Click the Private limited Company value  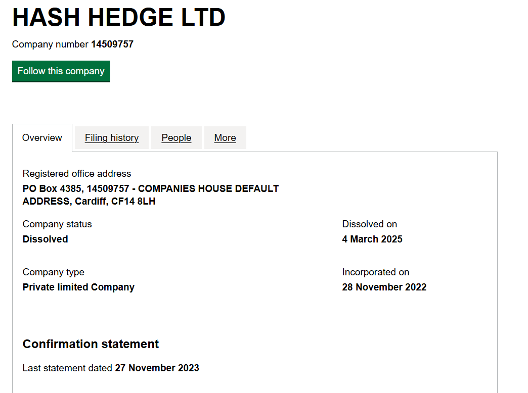pos(78,287)
